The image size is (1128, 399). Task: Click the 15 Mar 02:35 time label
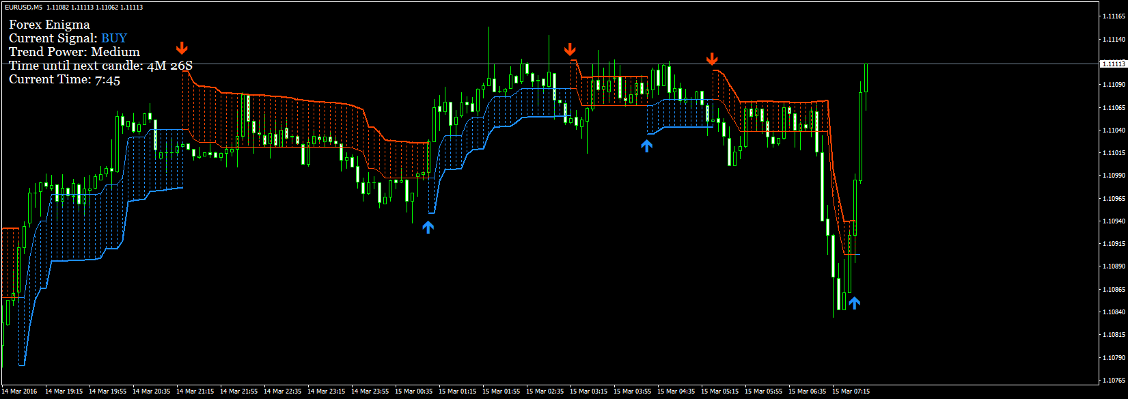point(545,391)
